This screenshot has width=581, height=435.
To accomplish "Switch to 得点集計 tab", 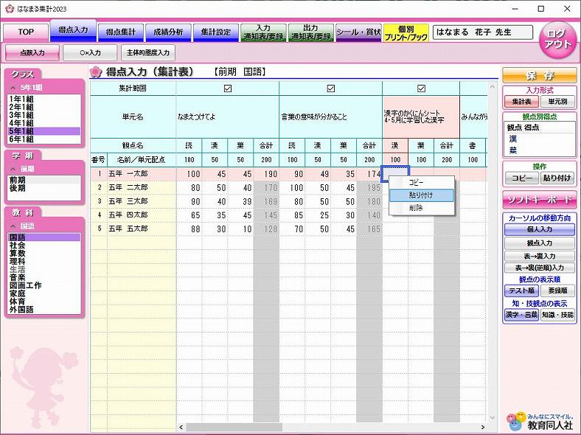I will click(121, 32).
